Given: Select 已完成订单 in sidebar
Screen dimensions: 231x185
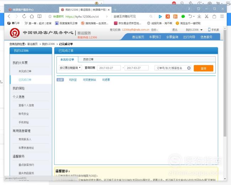Looking at the screenshot, I should (x=25, y=80).
